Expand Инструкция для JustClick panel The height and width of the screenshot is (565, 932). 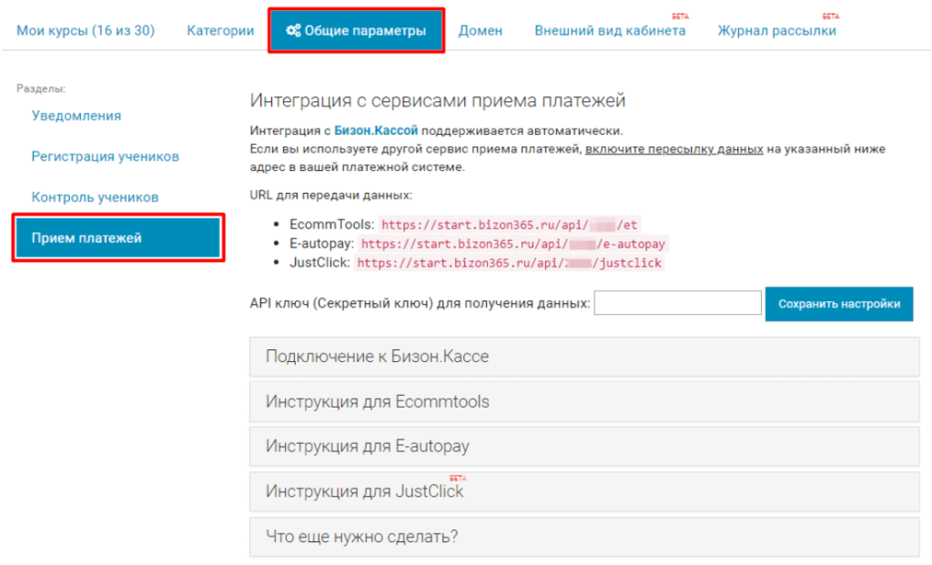click(583, 491)
